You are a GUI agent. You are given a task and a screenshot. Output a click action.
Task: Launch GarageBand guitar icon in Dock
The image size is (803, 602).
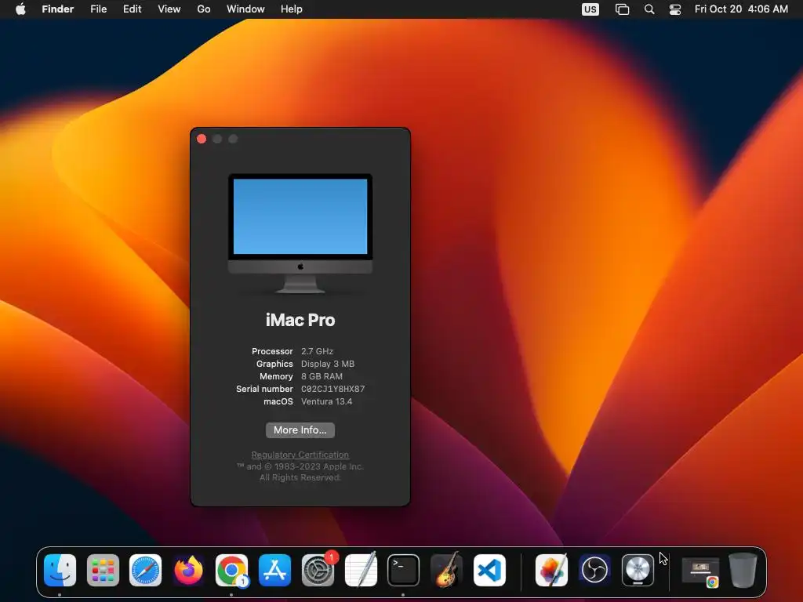[x=446, y=570]
